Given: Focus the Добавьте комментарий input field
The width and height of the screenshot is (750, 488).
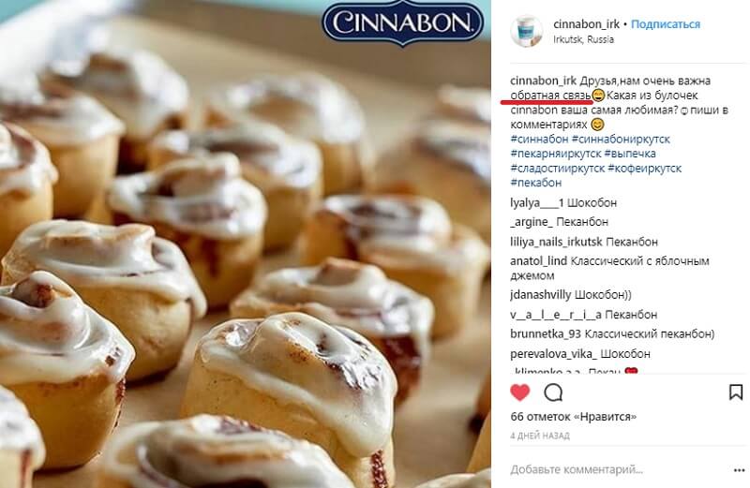Looking at the screenshot, I should click(617, 470).
